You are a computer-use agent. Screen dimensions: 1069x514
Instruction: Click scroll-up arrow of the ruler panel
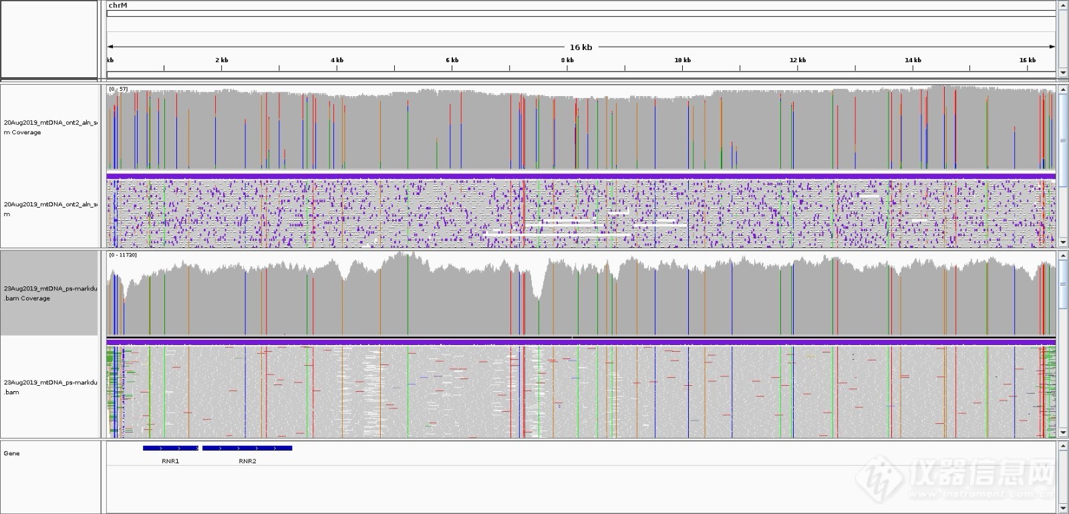[x=1063, y=5]
